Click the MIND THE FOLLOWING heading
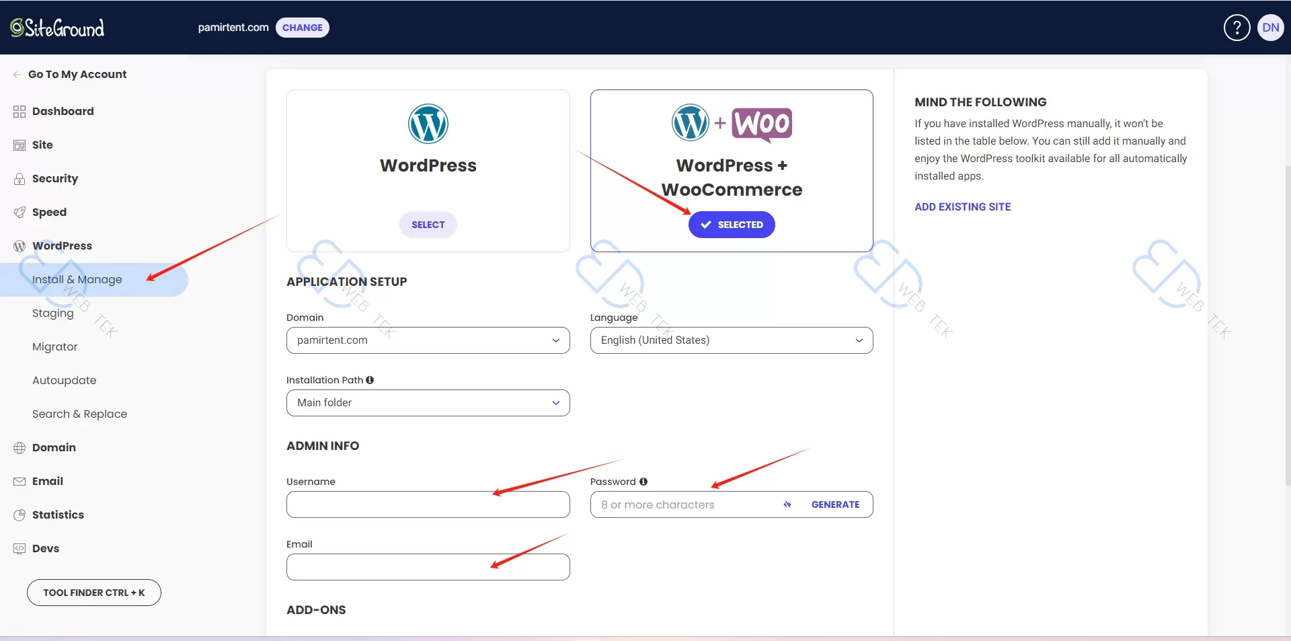This screenshot has height=641, width=1291. 980,102
